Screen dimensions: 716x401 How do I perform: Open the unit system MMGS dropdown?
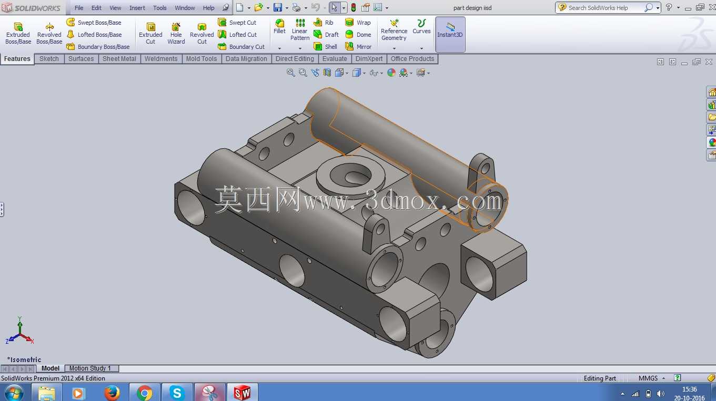click(663, 378)
